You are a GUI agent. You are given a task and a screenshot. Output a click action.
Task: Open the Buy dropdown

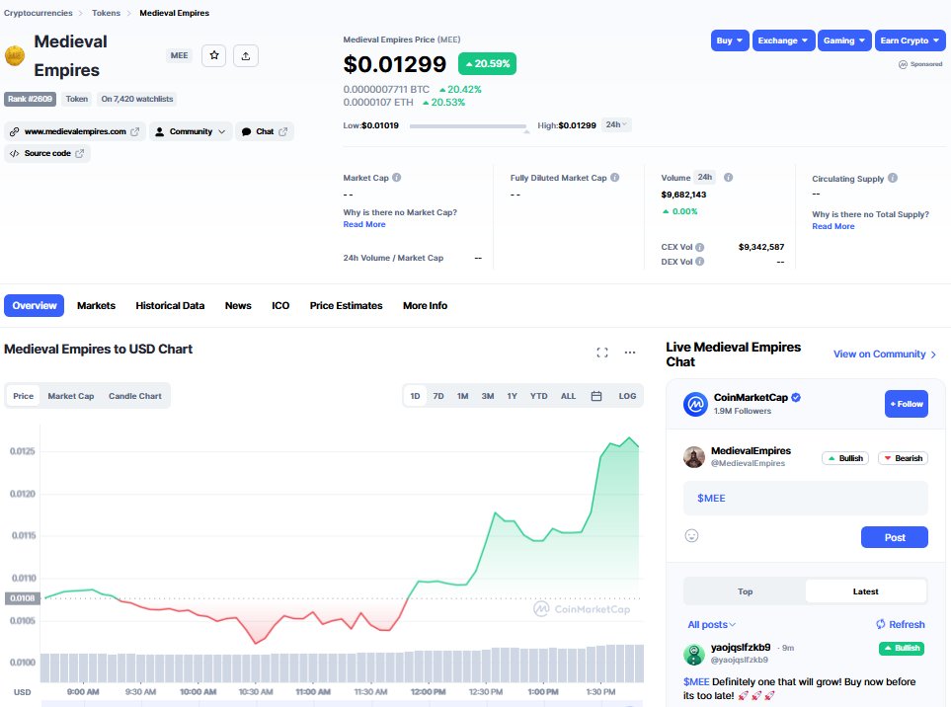[x=730, y=40]
